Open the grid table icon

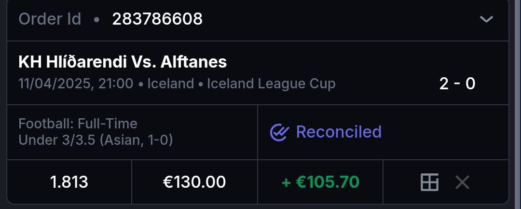pyautogui.click(x=429, y=182)
